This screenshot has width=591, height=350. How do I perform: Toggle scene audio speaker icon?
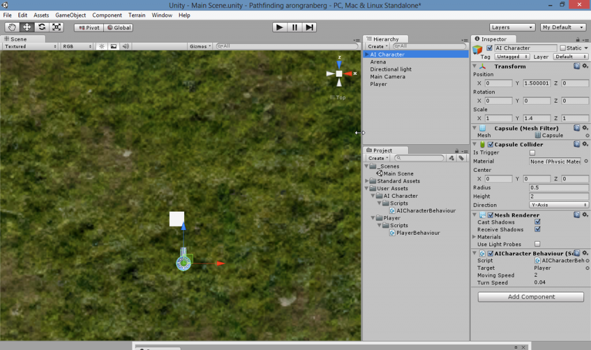(125, 46)
